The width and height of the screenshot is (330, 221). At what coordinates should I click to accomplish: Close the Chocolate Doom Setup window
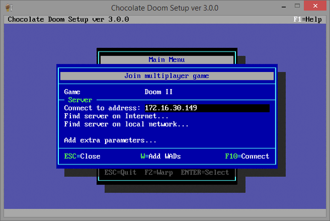[x=315, y=5]
